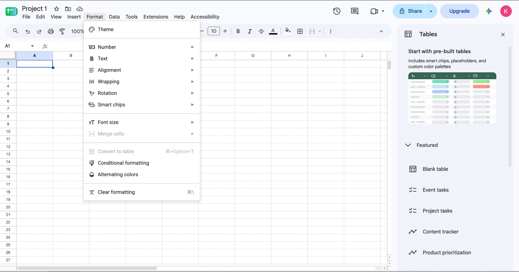
Task: Expand the Number submenu
Action: (141, 47)
